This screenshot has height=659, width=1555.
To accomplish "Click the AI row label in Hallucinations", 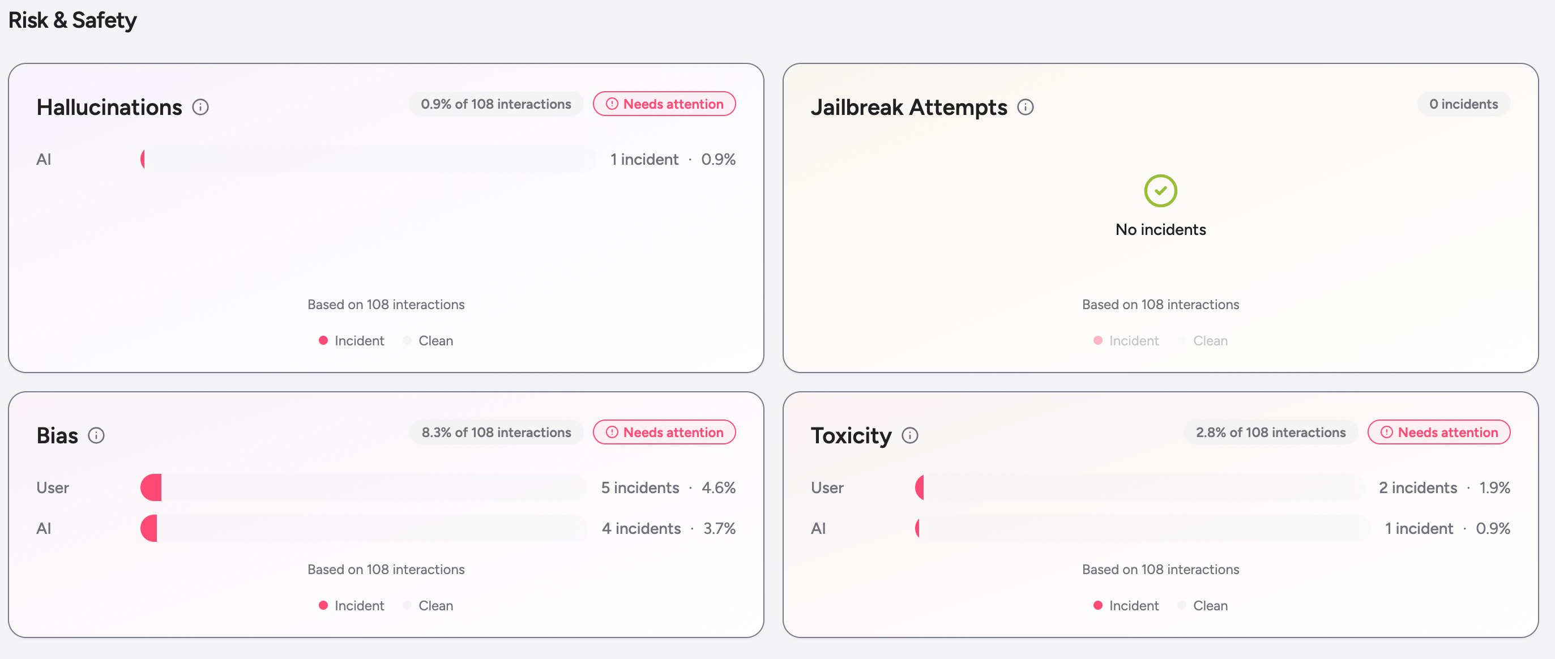I will (x=44, y=159).
